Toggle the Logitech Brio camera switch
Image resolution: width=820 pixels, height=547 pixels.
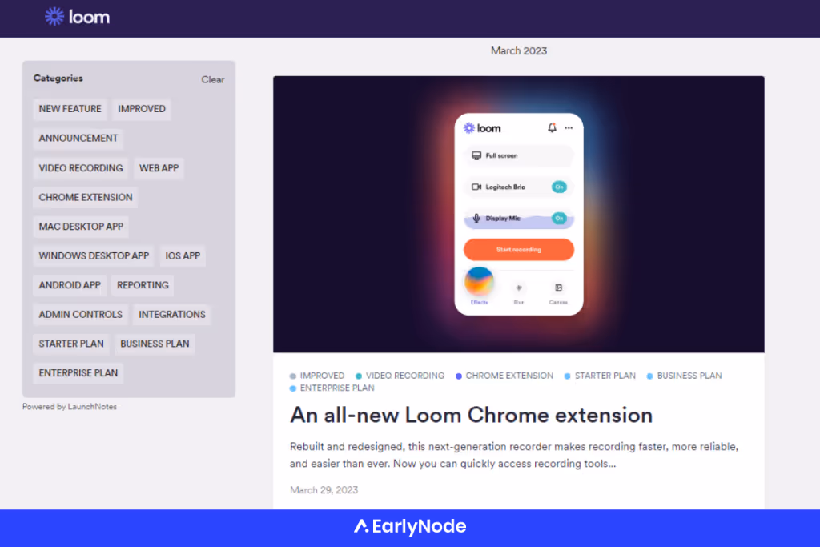[x=559, y=187]
